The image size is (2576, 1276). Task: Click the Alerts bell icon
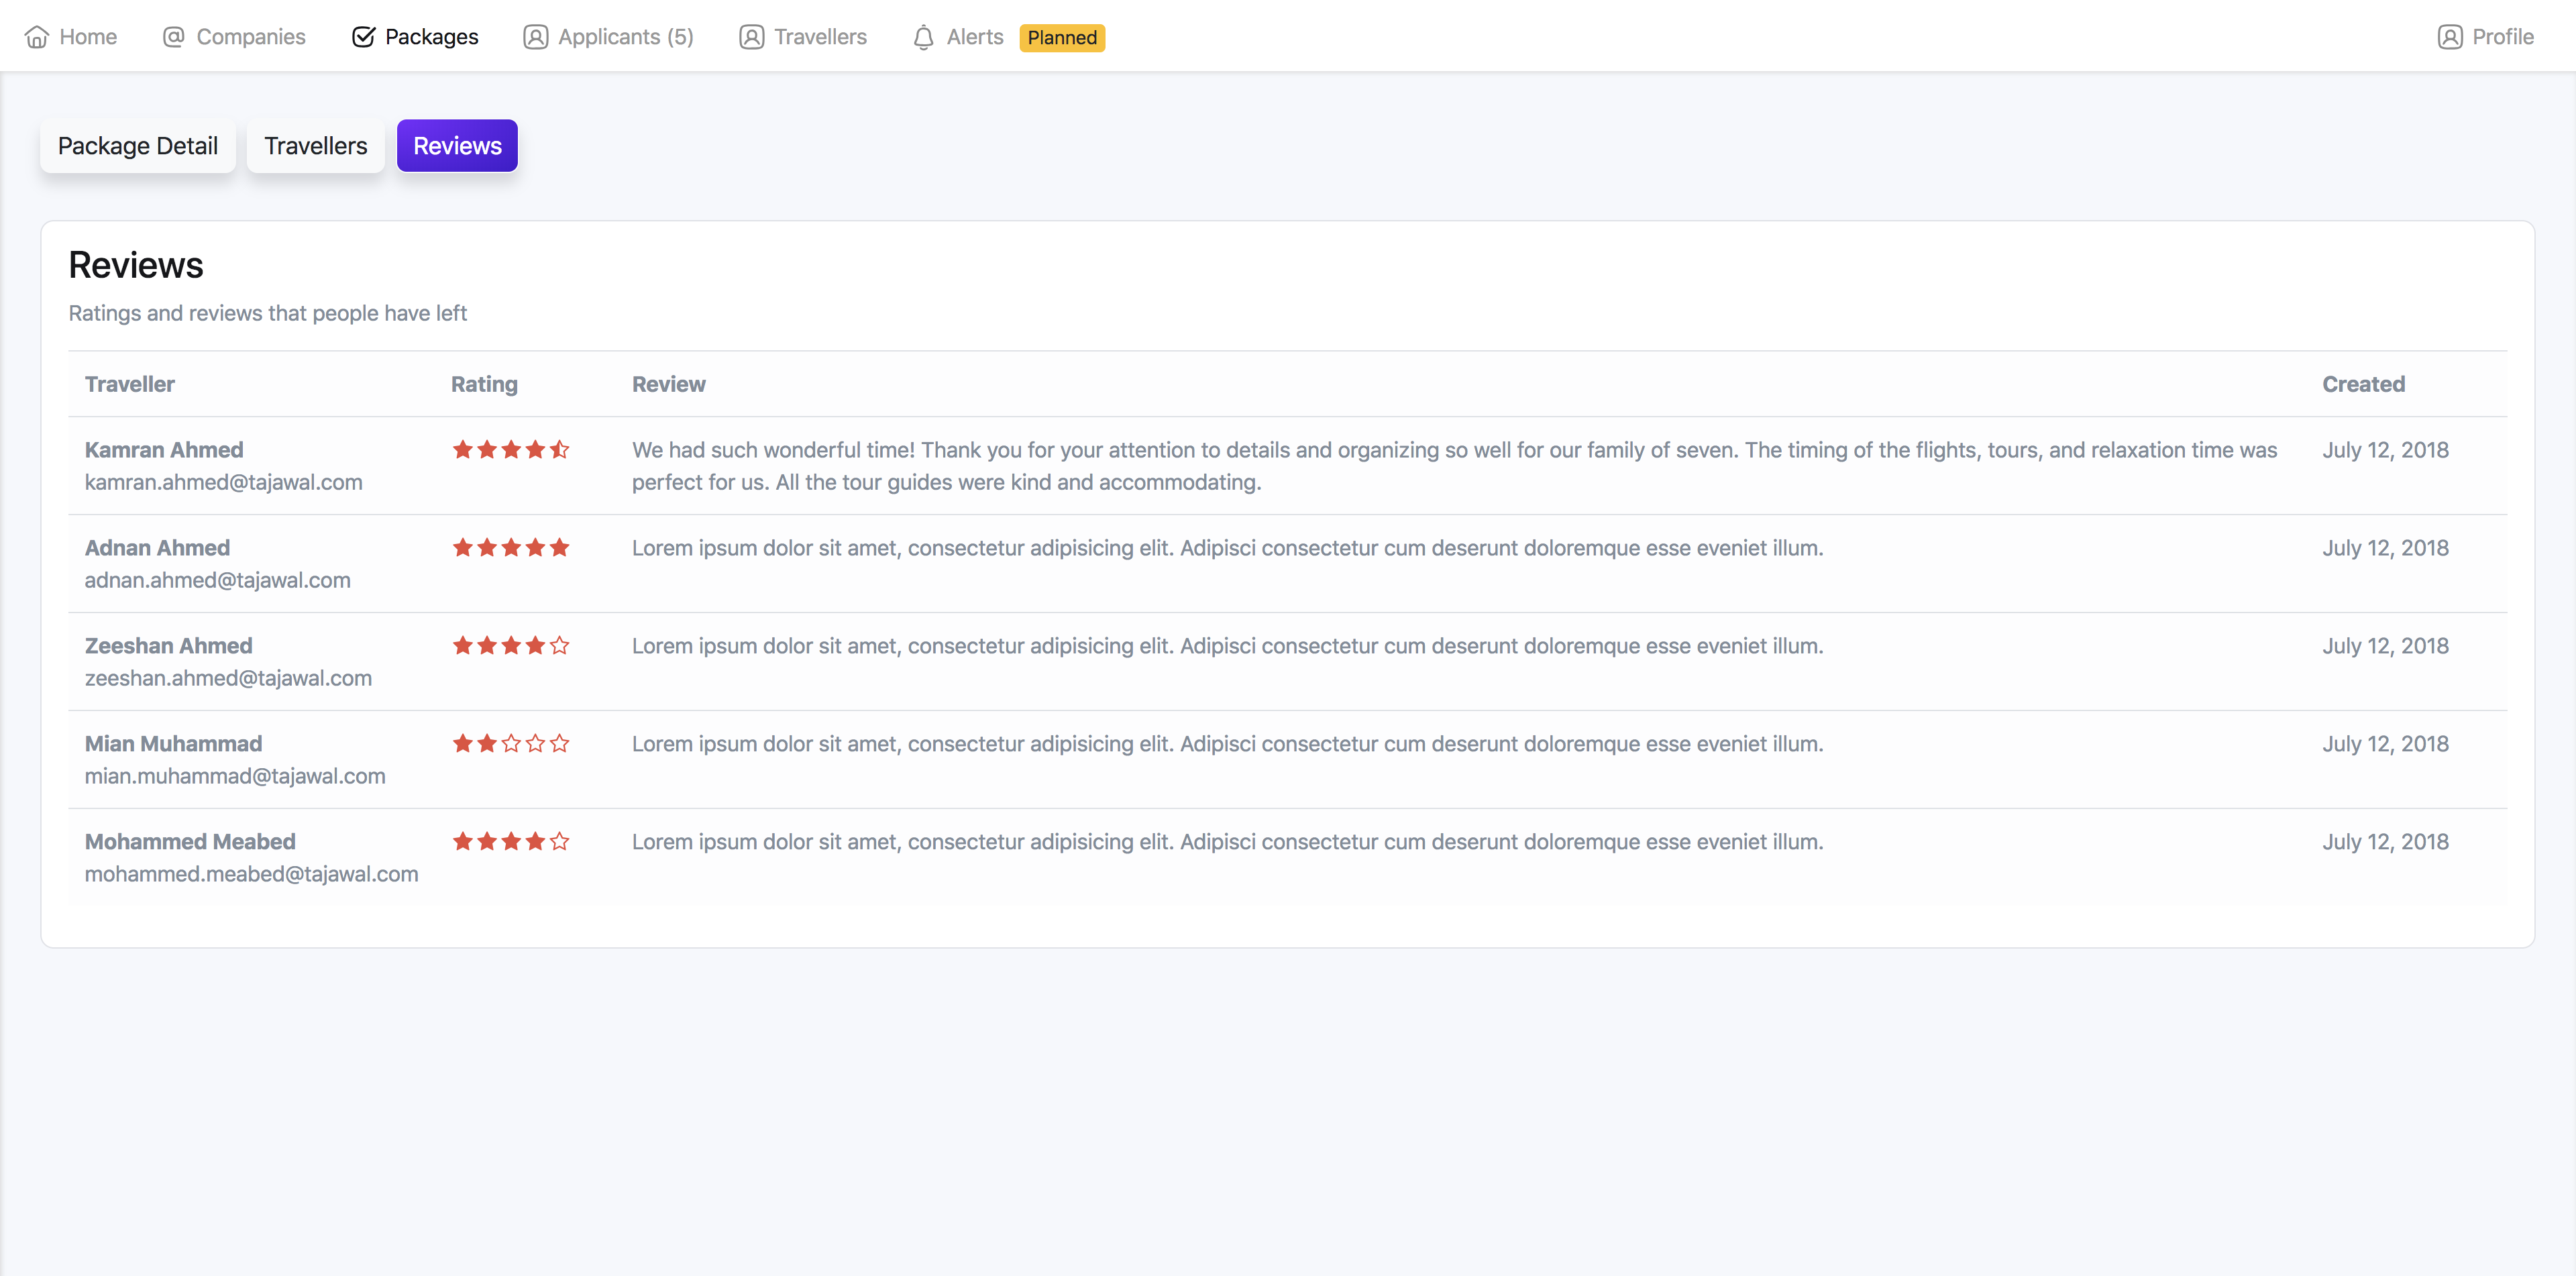924,37
